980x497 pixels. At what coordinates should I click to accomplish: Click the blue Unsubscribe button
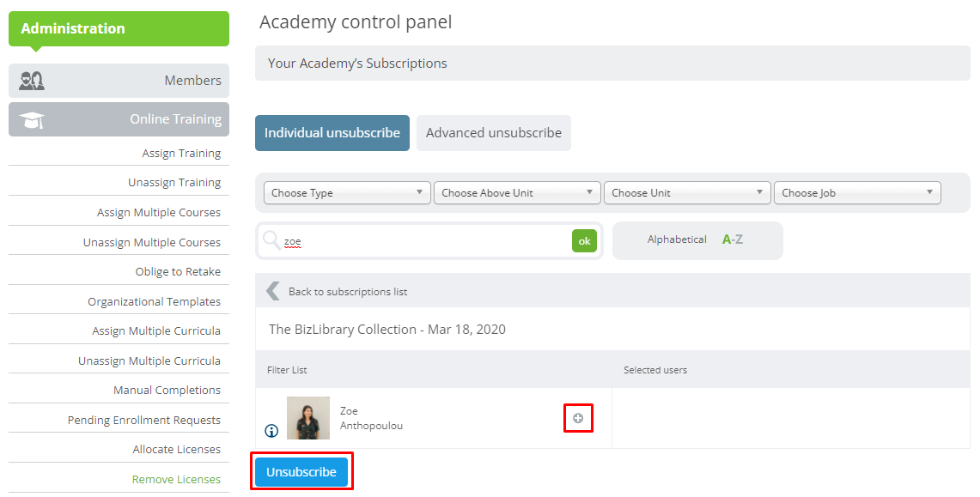tap(301, 472)
